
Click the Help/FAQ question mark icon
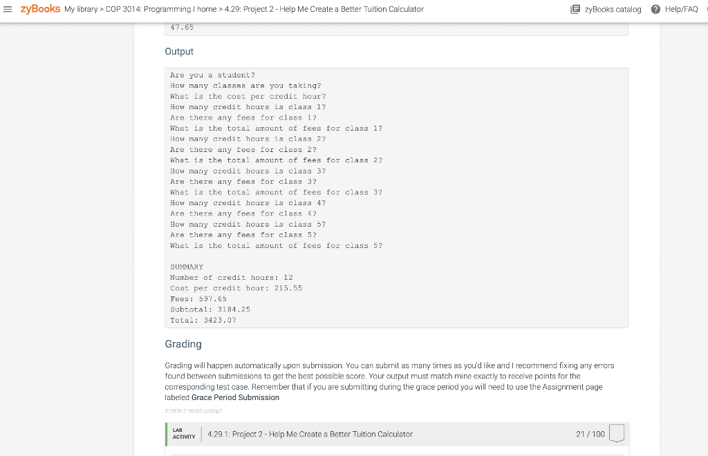(655, 9)
